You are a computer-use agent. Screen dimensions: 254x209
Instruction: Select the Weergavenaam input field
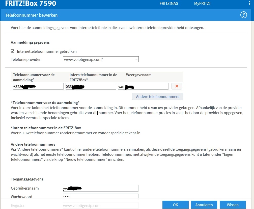click(x=143, y=87)
